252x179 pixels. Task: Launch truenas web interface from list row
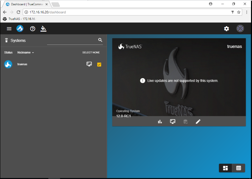(x=89, y=64)
